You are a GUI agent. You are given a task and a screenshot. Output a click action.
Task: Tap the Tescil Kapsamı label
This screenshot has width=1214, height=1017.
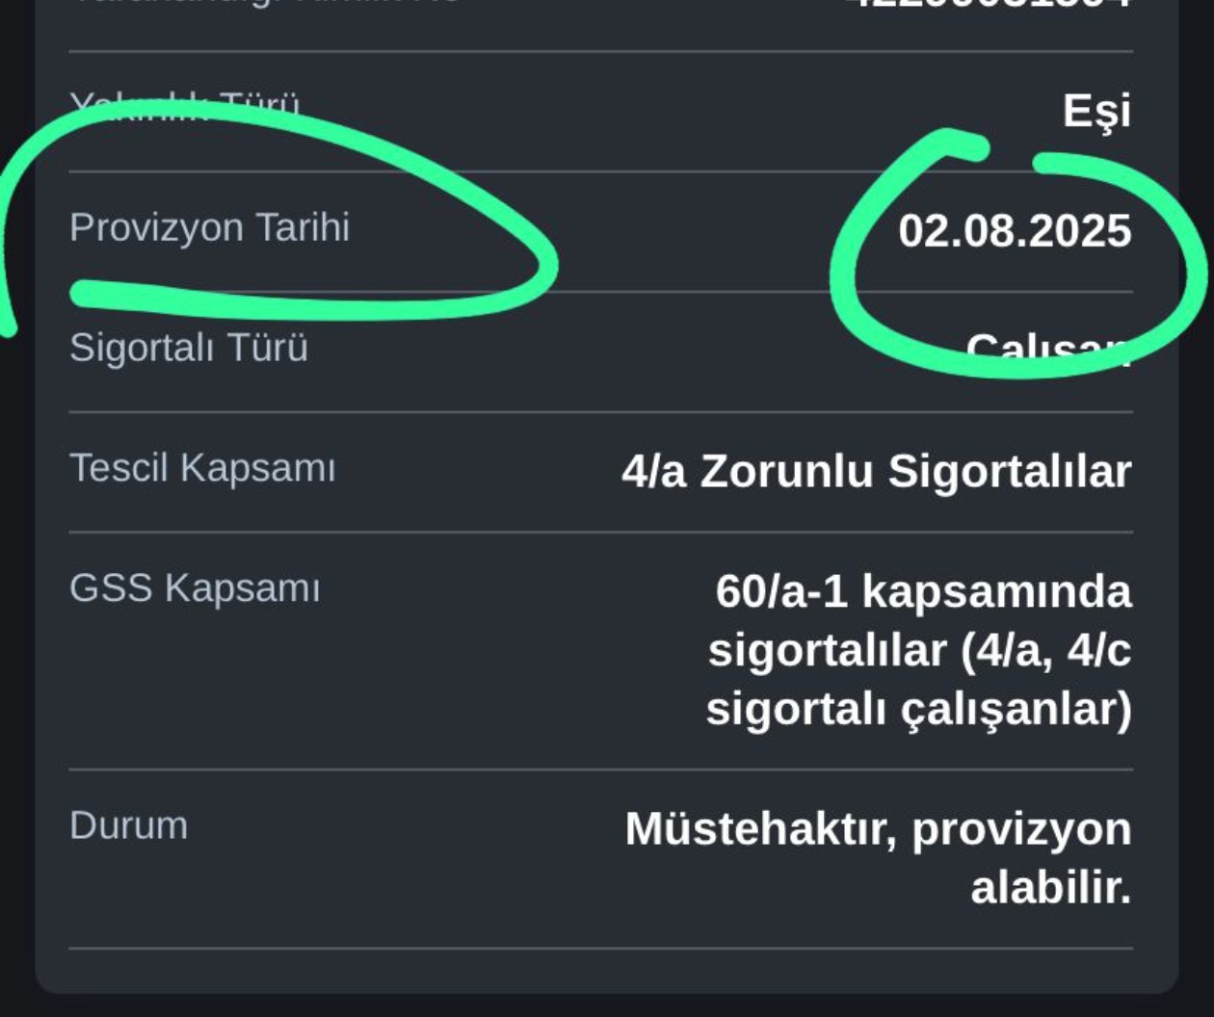(x=202, y=468)
